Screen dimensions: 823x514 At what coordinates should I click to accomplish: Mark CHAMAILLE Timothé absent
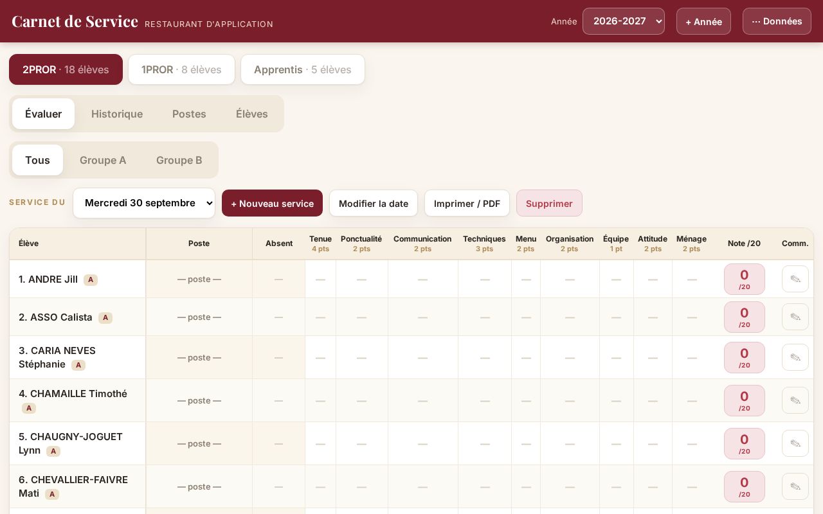pyautogui.click(x=278, y=400)
